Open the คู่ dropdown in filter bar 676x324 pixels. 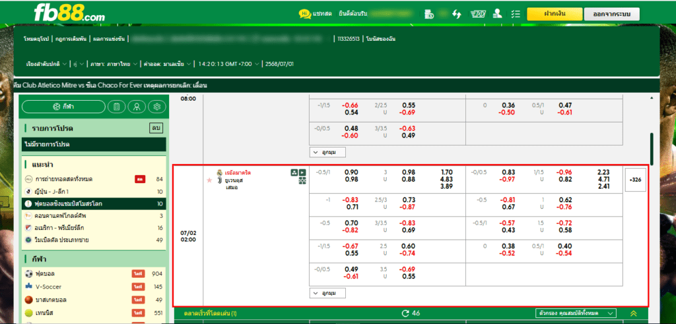tap(79, 64)
